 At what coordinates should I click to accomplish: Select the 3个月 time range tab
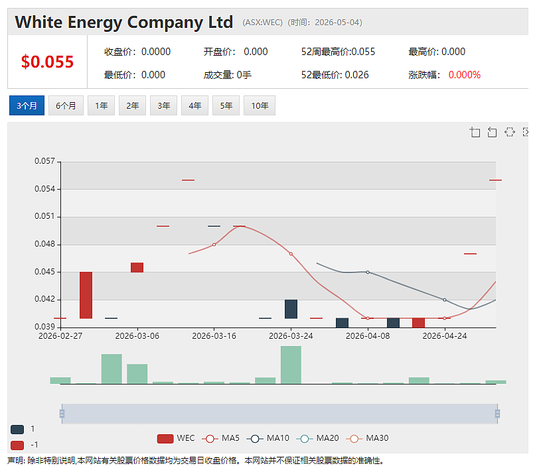pos(27,105)
